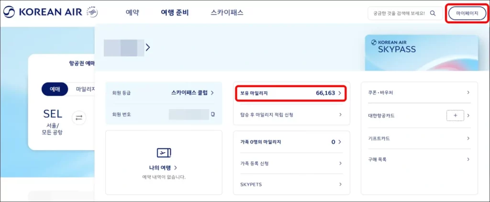Open the 여행 준비 menu
Viewport: 490px width, 202px height.
click(175, 13)
